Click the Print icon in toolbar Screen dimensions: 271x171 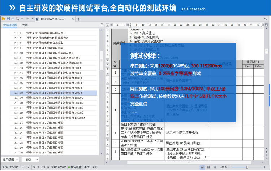pos(13,19)
